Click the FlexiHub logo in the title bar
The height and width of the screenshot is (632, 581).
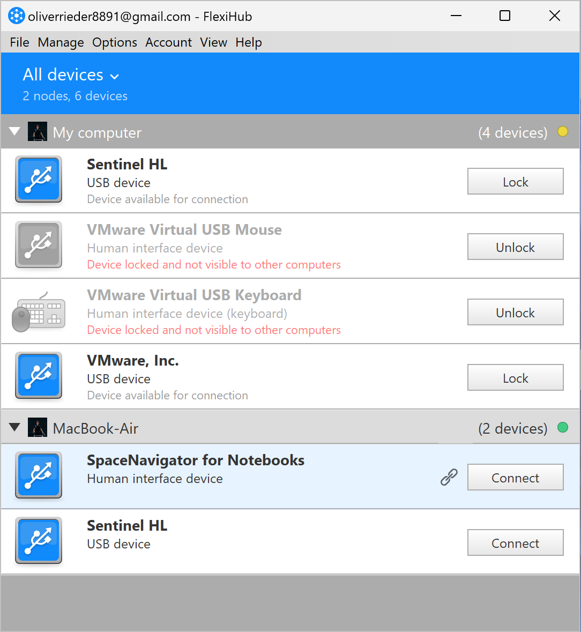[x=16, y=16]
